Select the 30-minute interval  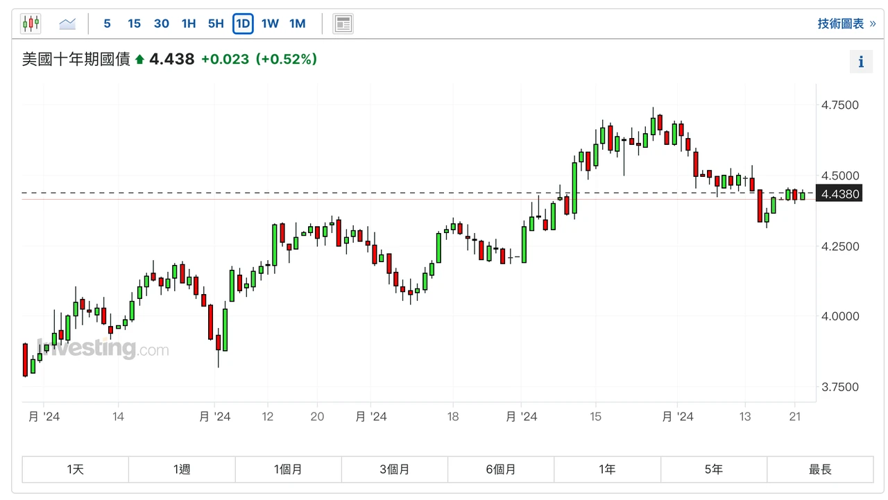pos(161,23)
